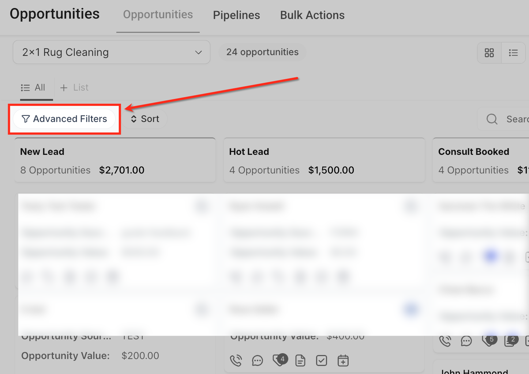Open the Advanced Filters panel
Screen dimensions: 529x374
click(64, 119)
